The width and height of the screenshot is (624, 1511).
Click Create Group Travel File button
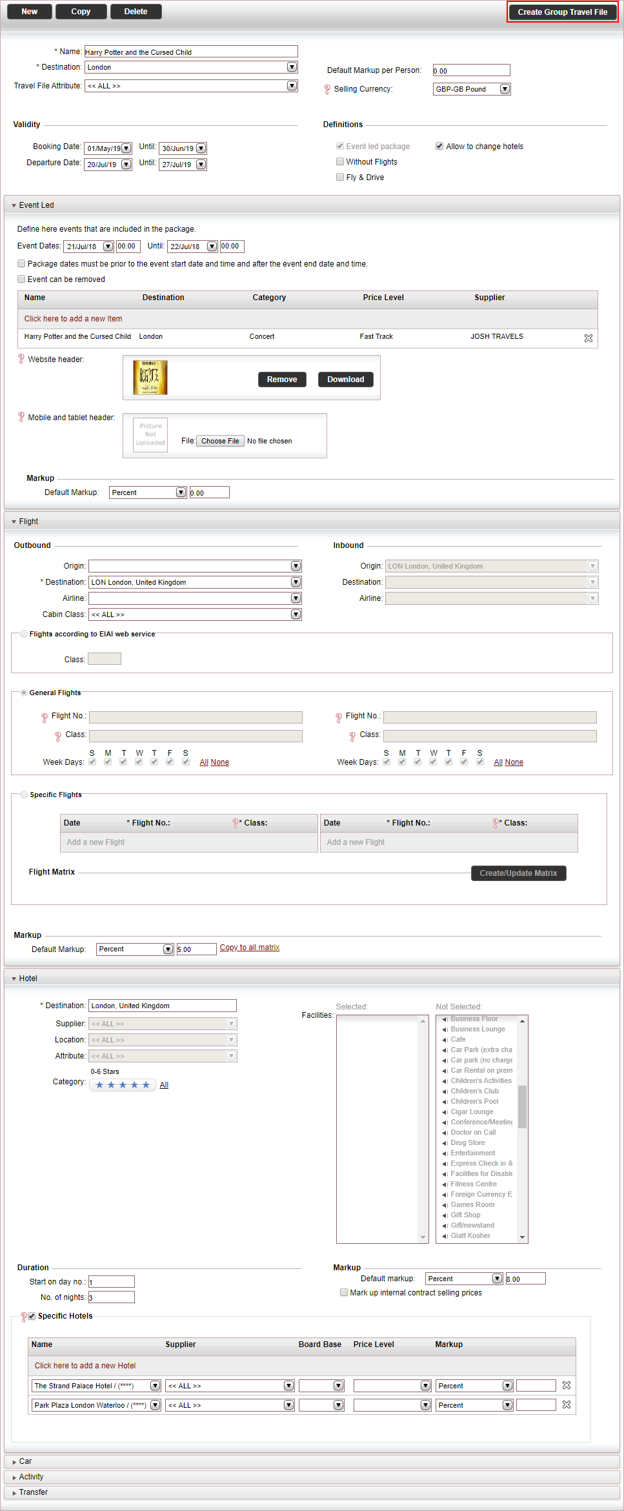[563, 12]
